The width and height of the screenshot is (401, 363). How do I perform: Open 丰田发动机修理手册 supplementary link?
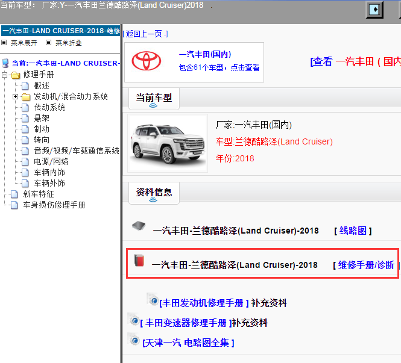pos(204,303)
